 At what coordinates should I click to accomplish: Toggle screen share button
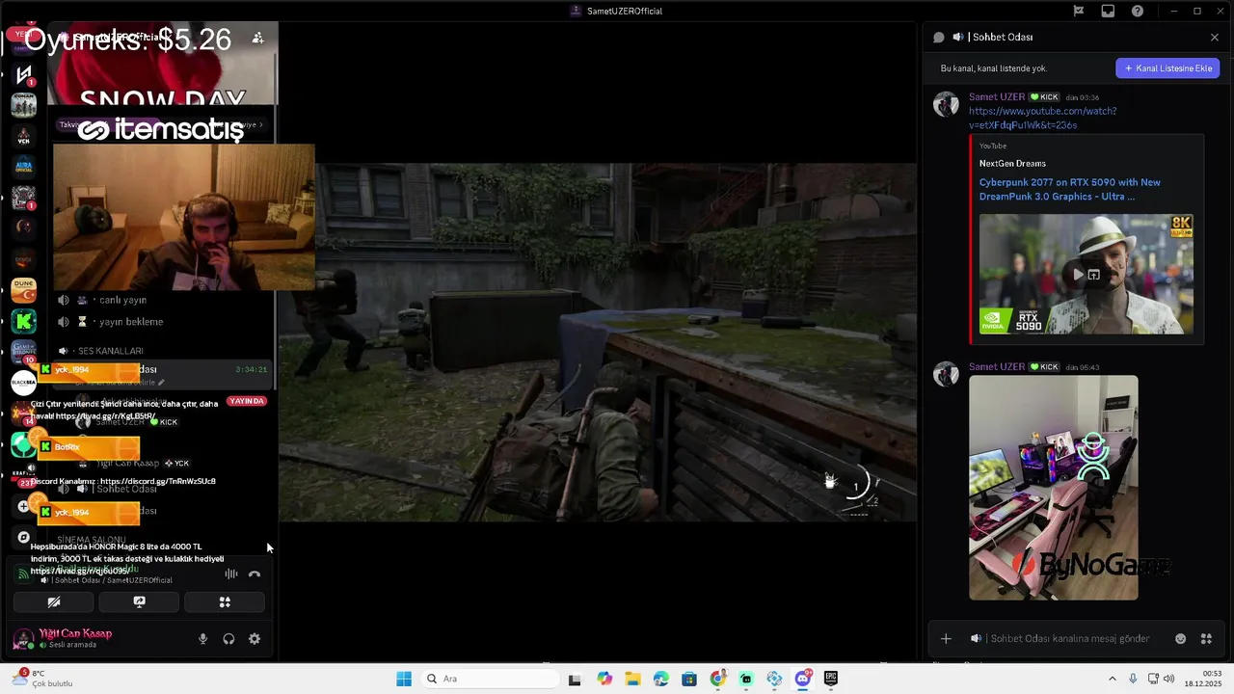(139, 602)
